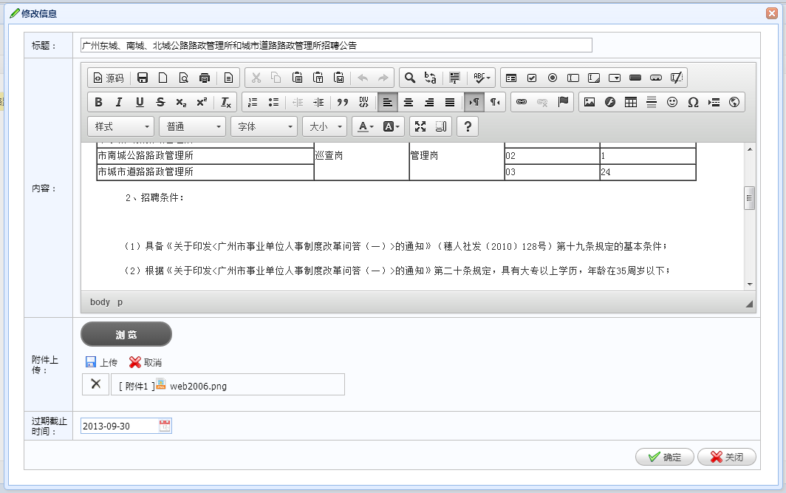The width and height of the screenshot is (786, 493).
Task: Insert an image into the content
Action: 589,102
